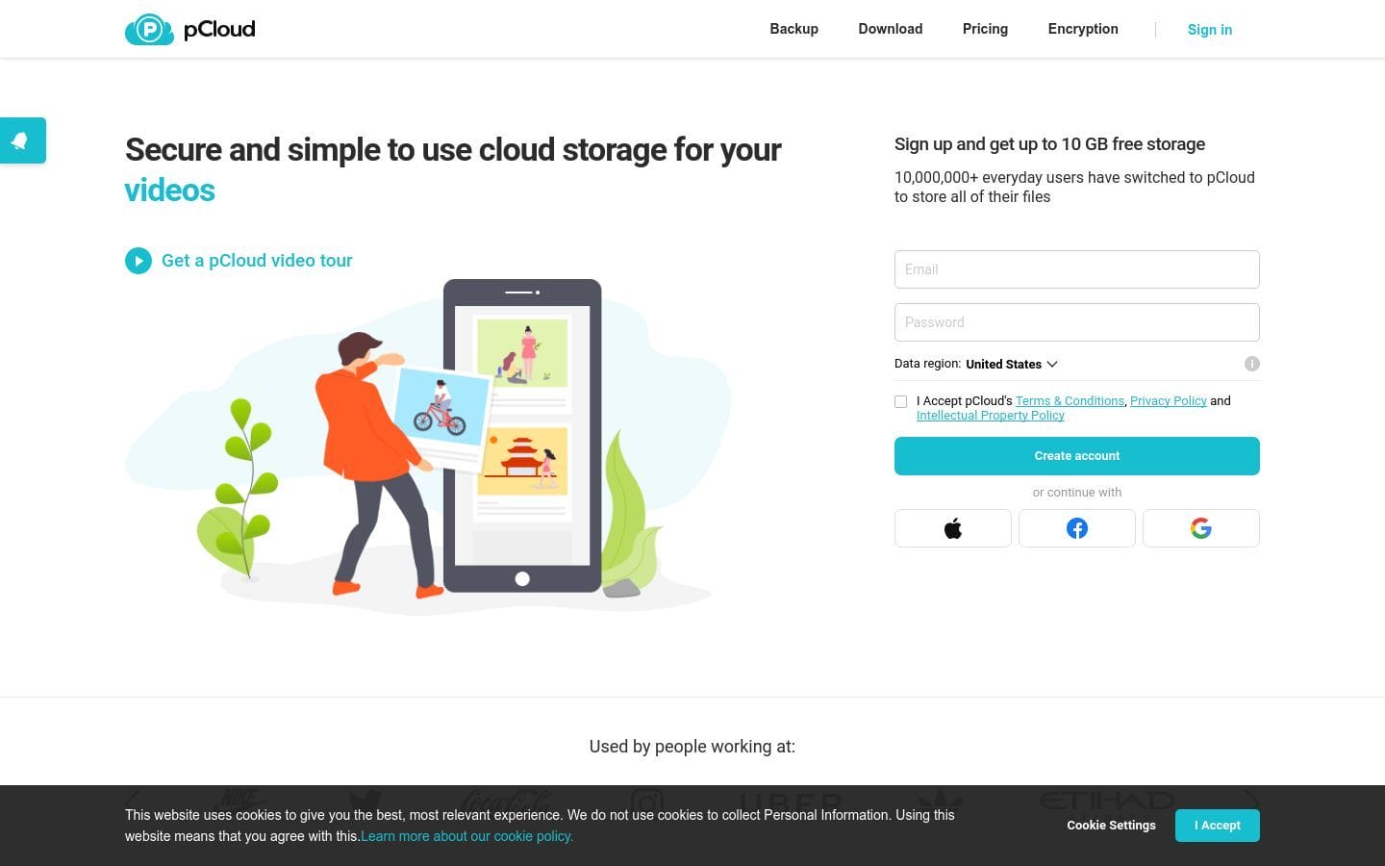
Task: Open the notification bell side tab
Action: [x=21, y=140]
